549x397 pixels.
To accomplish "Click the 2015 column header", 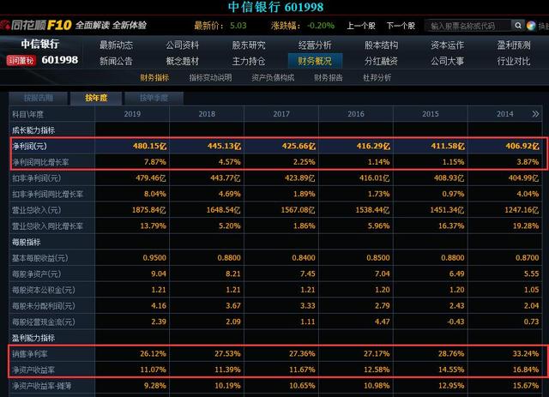I will (x=431, y=114).
